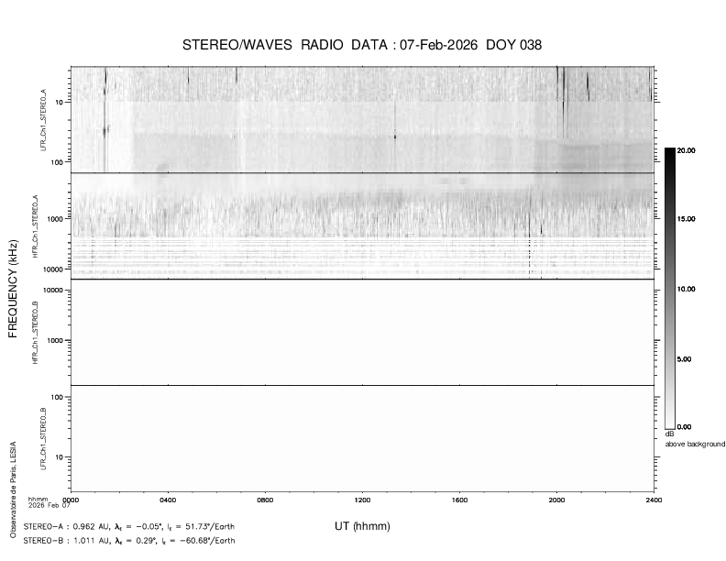Click the STEREO-A HFR spectrogram panel
This screenshot has height=561, width=726.
[x=362, y=225]
